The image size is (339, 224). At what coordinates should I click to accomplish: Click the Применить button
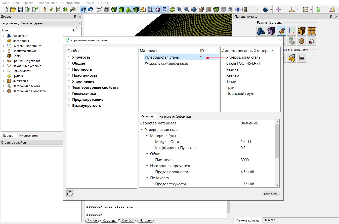click(271, 194)
